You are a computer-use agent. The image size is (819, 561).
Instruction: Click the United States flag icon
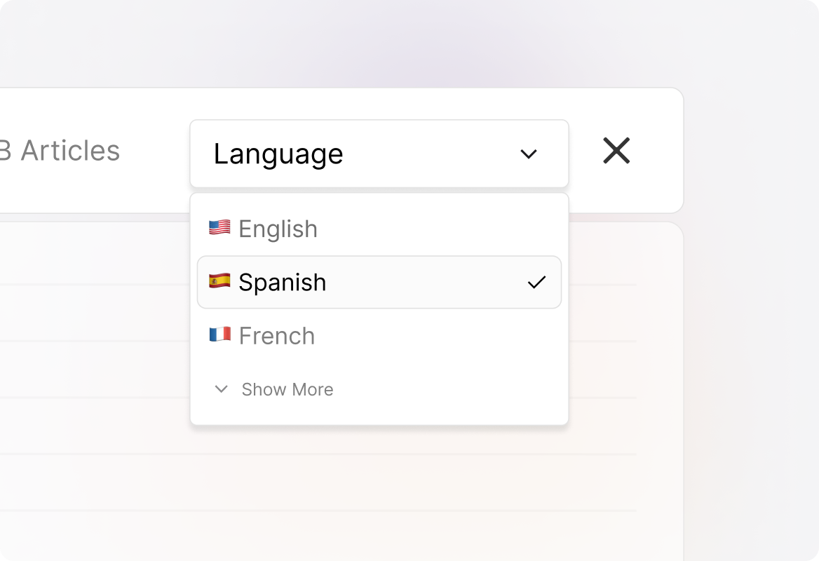[219, 228]
